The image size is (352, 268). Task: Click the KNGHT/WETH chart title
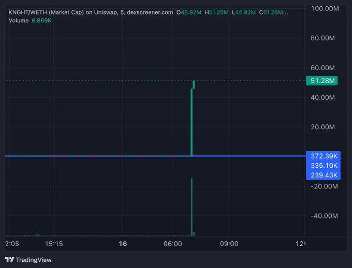click(x=91, y=12)
